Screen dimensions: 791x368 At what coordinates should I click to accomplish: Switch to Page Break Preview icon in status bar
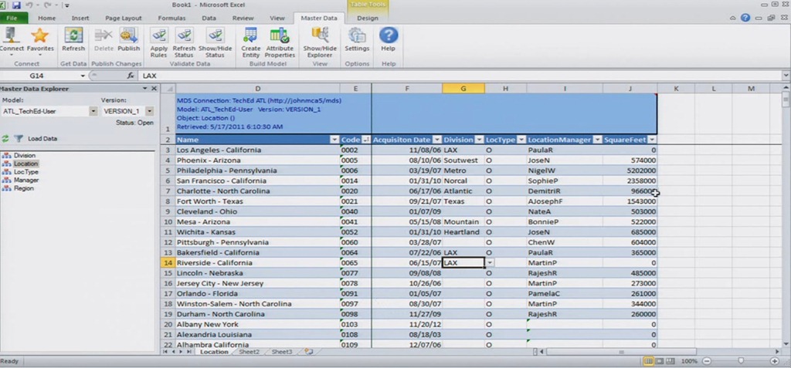(x=670, y=361)
